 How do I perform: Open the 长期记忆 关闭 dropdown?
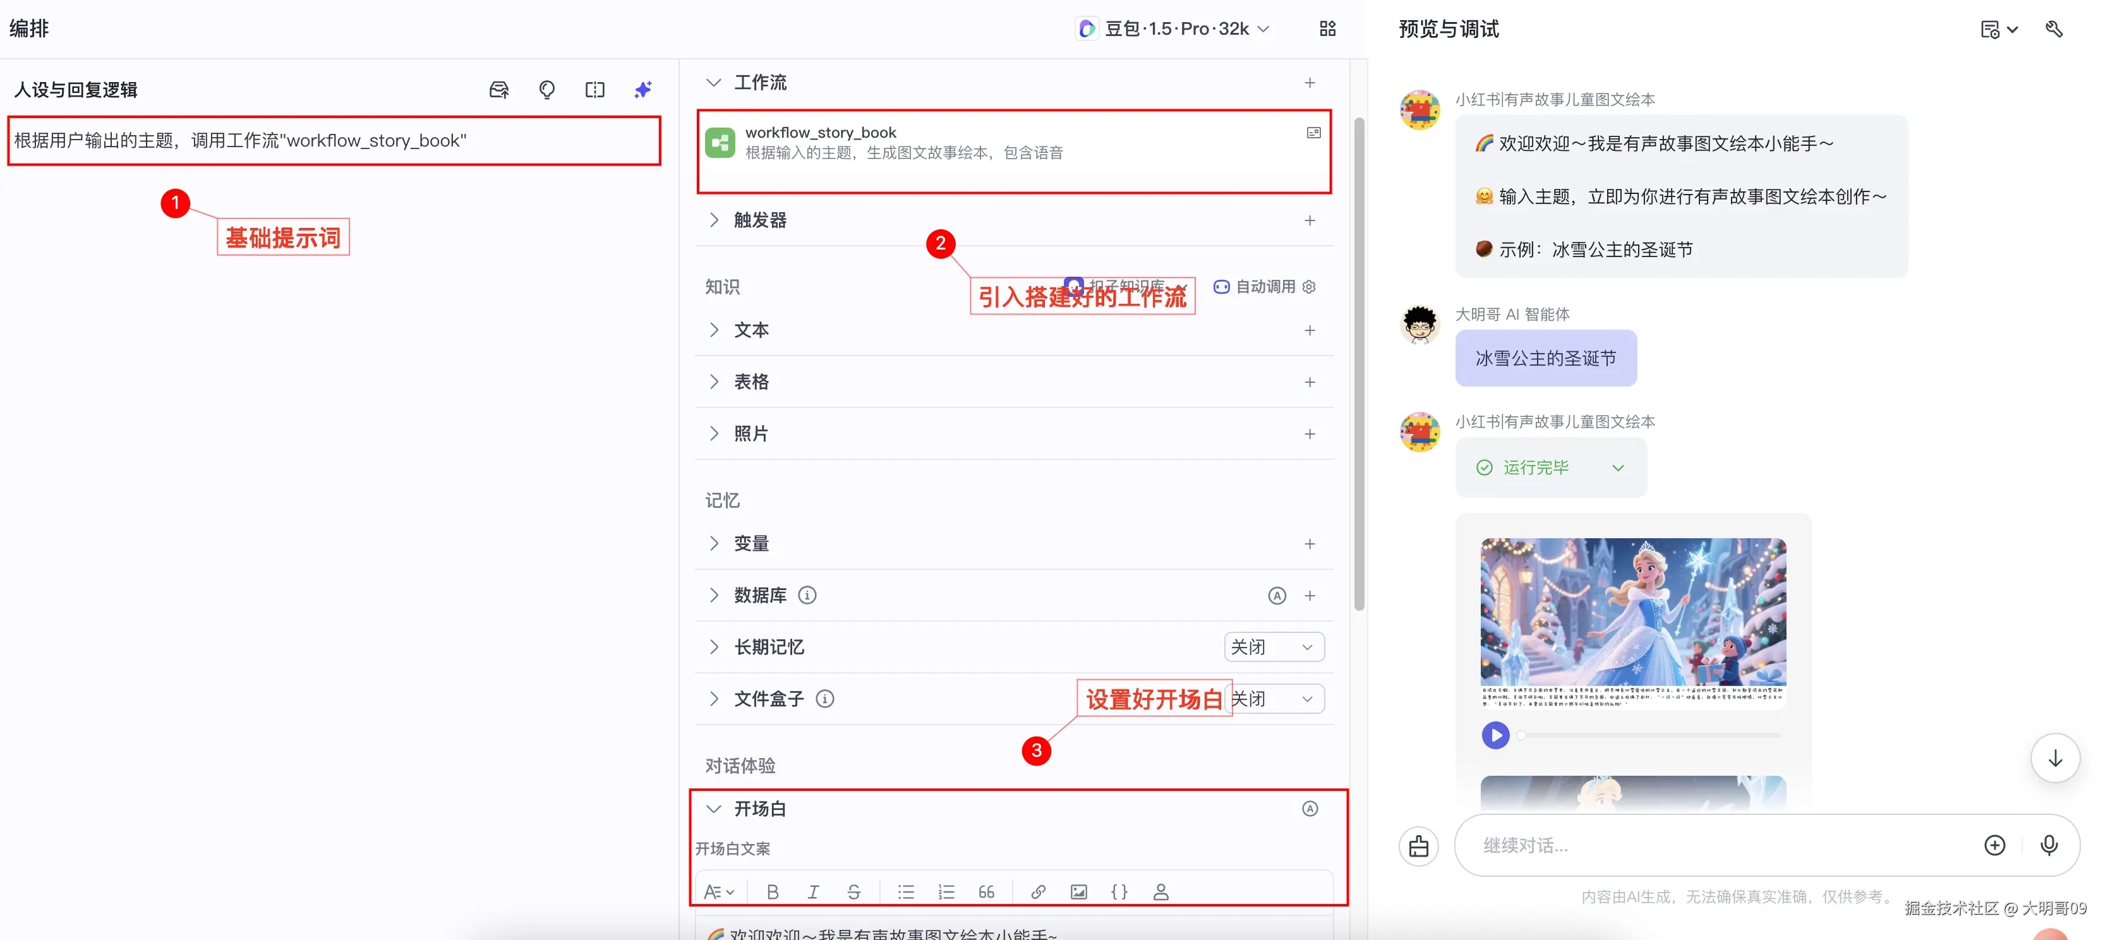coord(1273,647)
